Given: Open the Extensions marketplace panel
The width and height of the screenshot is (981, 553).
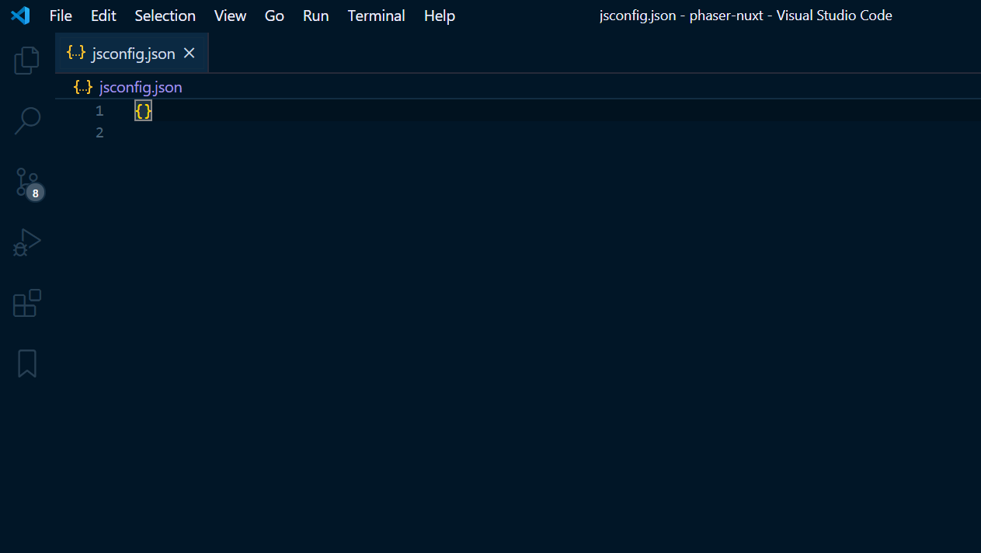Looking at the screenshot, I should pyautogui.click(x=26, y=303).
